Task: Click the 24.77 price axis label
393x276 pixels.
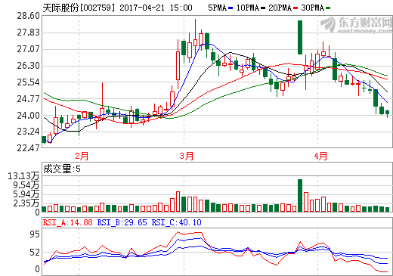Action: [x=29, y=99]
